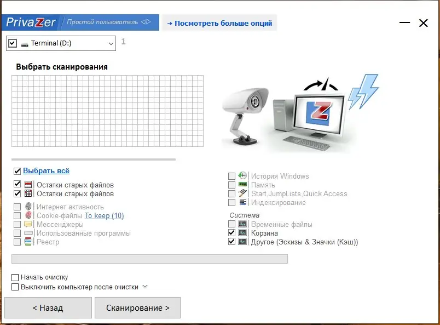The width and height of the screenshot is (440, 325).
Task: Uncheck the Корзина checkbox
Action: pyautogui.click(x=231, y=232)
